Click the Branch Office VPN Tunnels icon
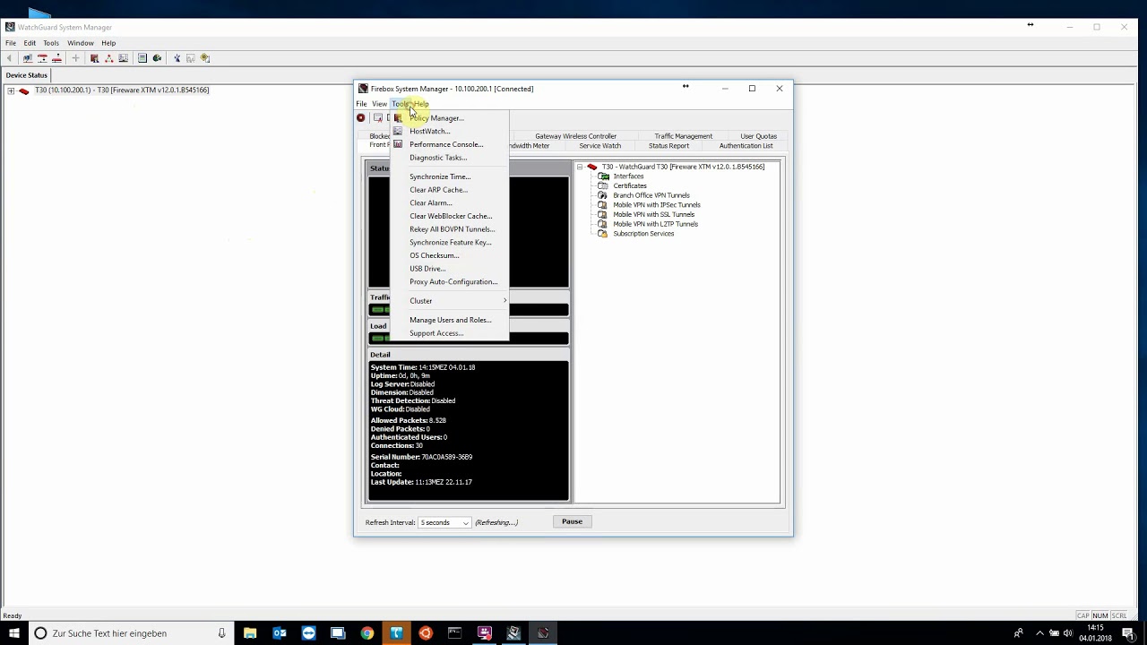Viewport: 1147px width, 645px height. point(603,195)
